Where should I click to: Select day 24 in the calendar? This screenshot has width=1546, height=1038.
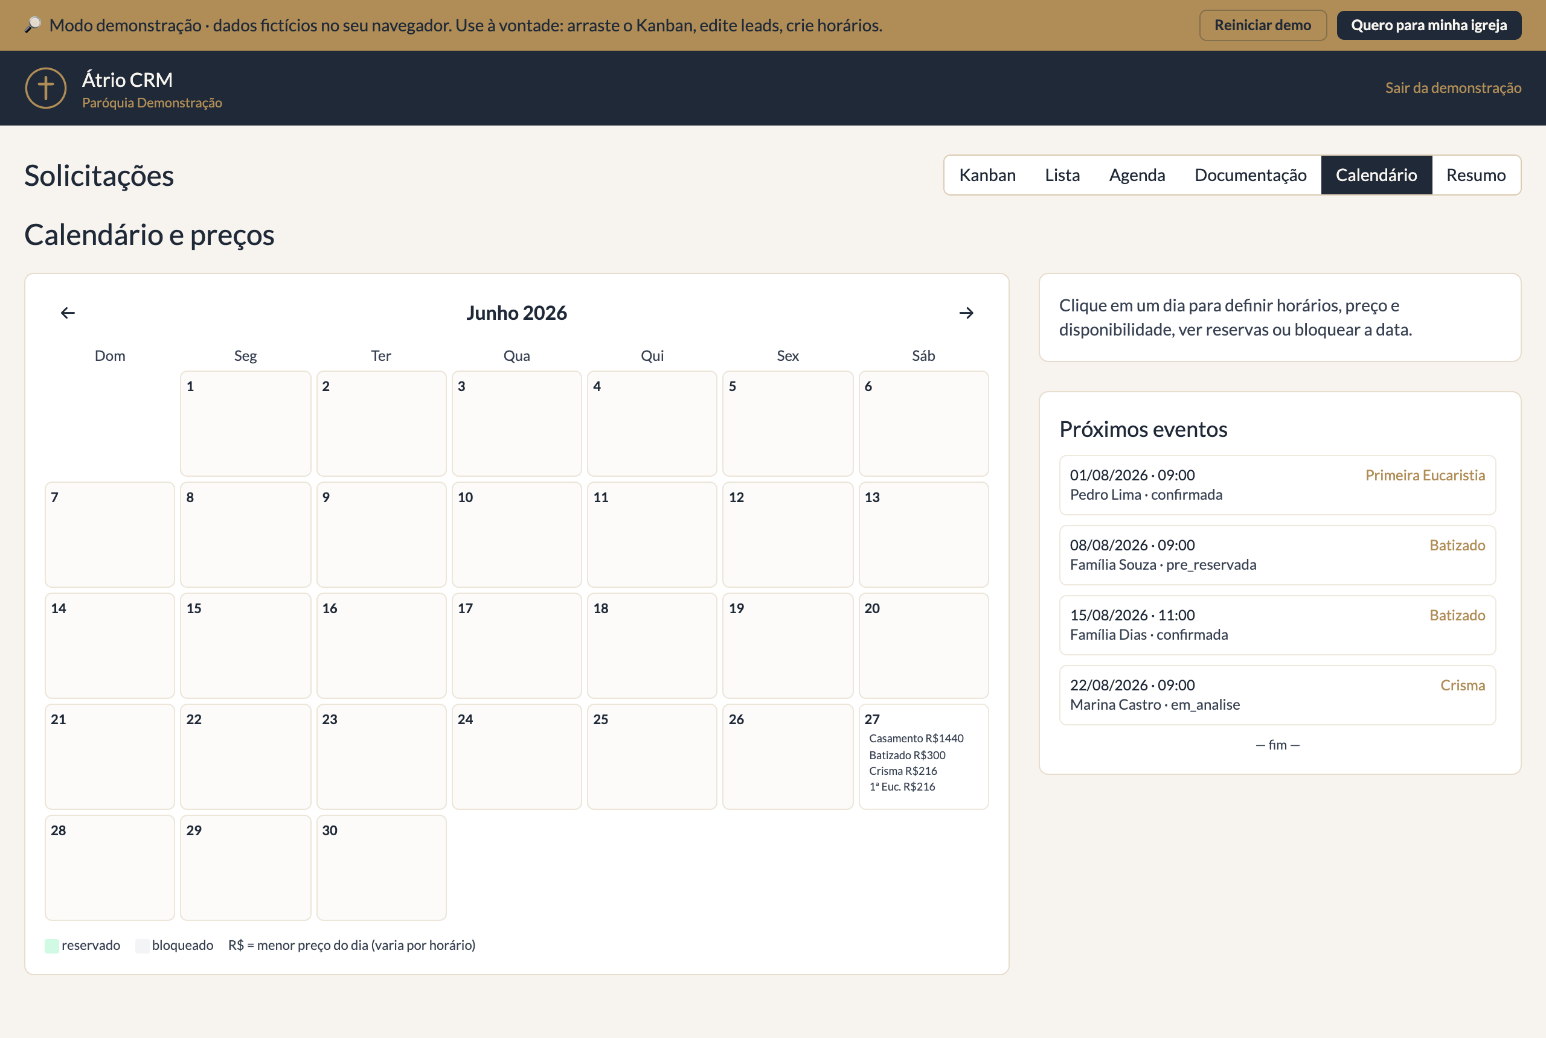(517, 757)
